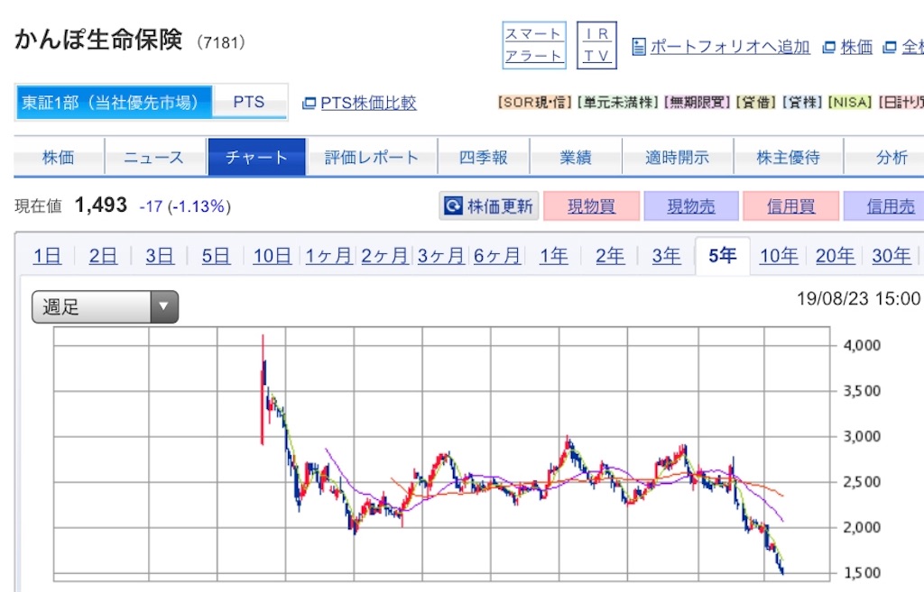Click the ポートフォリオへ追加 link
This screenshot has height=592, width=924.
(x=730, y=47)
